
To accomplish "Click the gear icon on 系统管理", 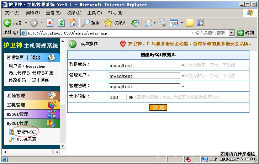I will pyautogui.click(x=52, y=95).
